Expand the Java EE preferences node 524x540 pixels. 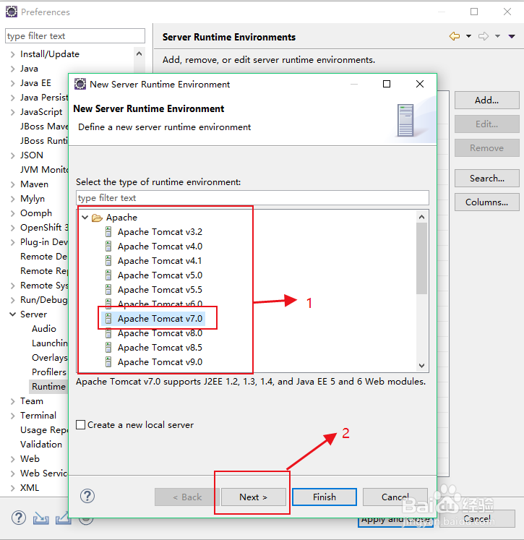pos(13,83)
